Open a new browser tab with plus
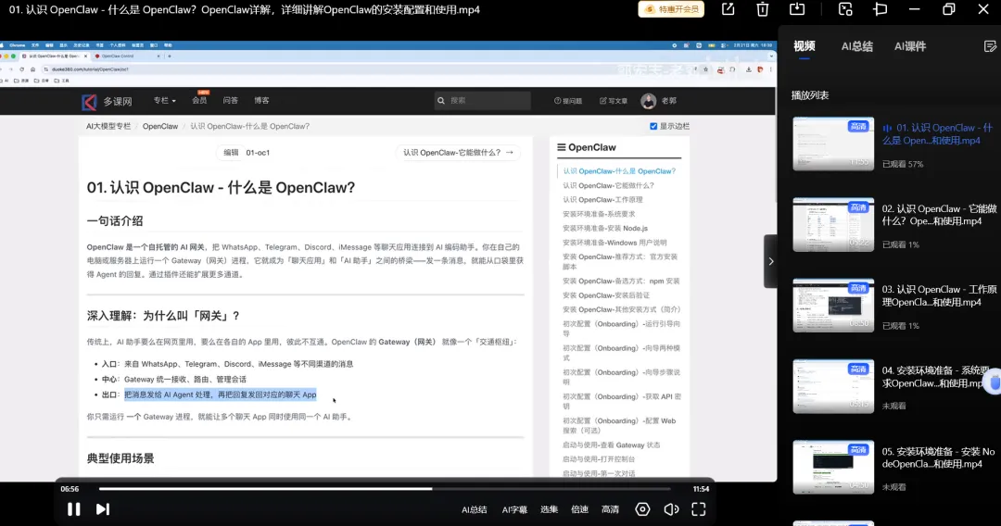 [x=170, y=56]
